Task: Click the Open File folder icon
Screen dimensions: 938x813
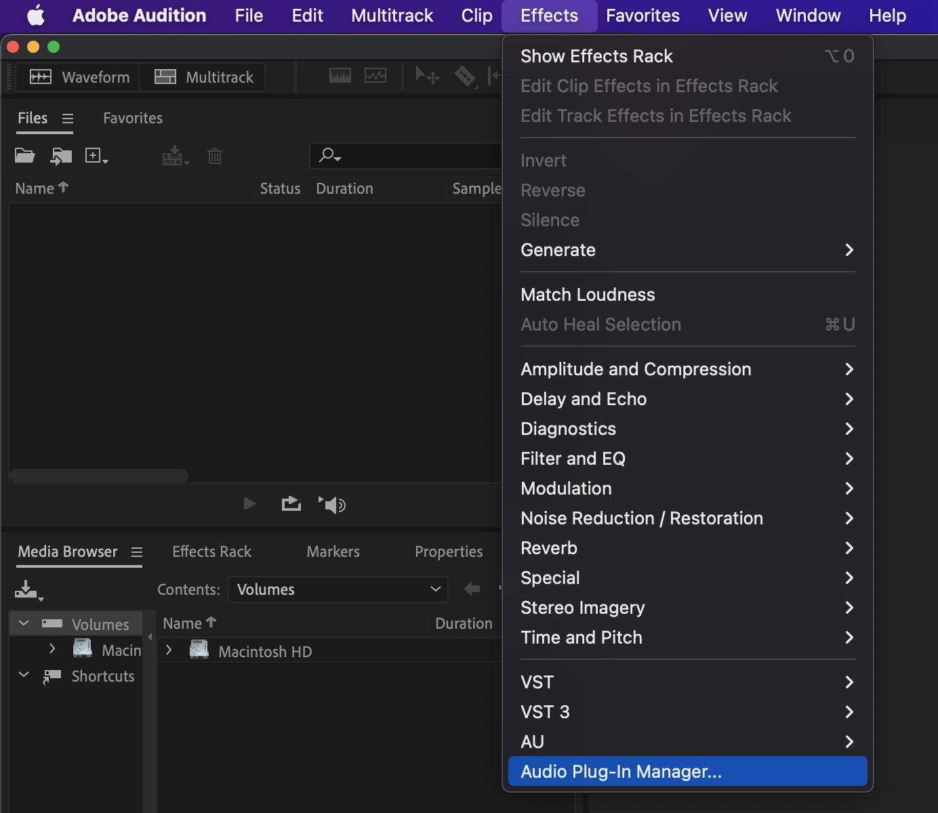Action: click(x=25, y=156)
